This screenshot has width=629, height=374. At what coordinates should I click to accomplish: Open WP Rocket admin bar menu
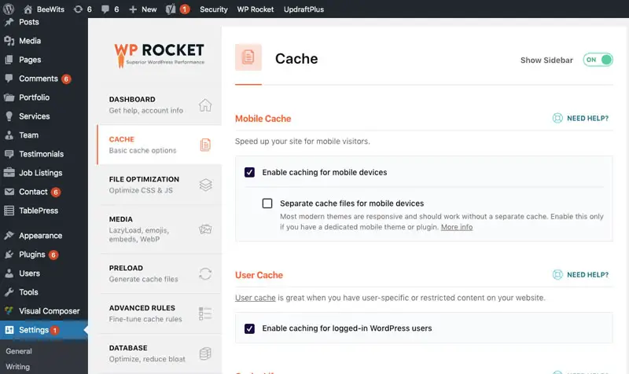(255, 9)
